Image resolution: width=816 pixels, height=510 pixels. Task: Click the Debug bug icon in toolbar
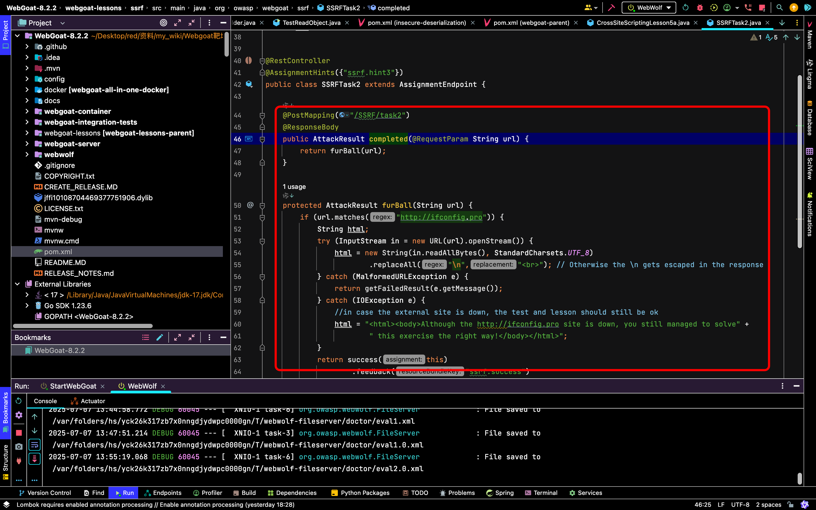coord(700,8)
